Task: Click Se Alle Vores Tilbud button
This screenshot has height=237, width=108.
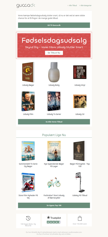Action: point(54,122)
